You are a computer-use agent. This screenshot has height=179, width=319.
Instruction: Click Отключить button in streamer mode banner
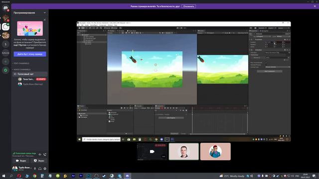tap(188, 6)
